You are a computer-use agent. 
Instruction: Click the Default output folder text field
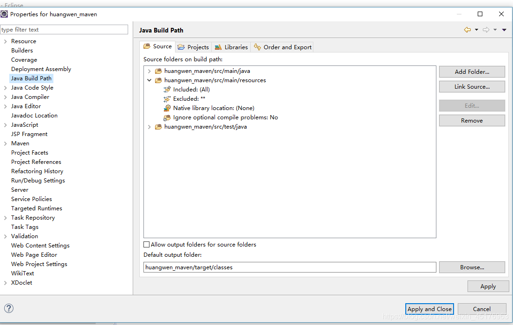(x=290, y=267)
